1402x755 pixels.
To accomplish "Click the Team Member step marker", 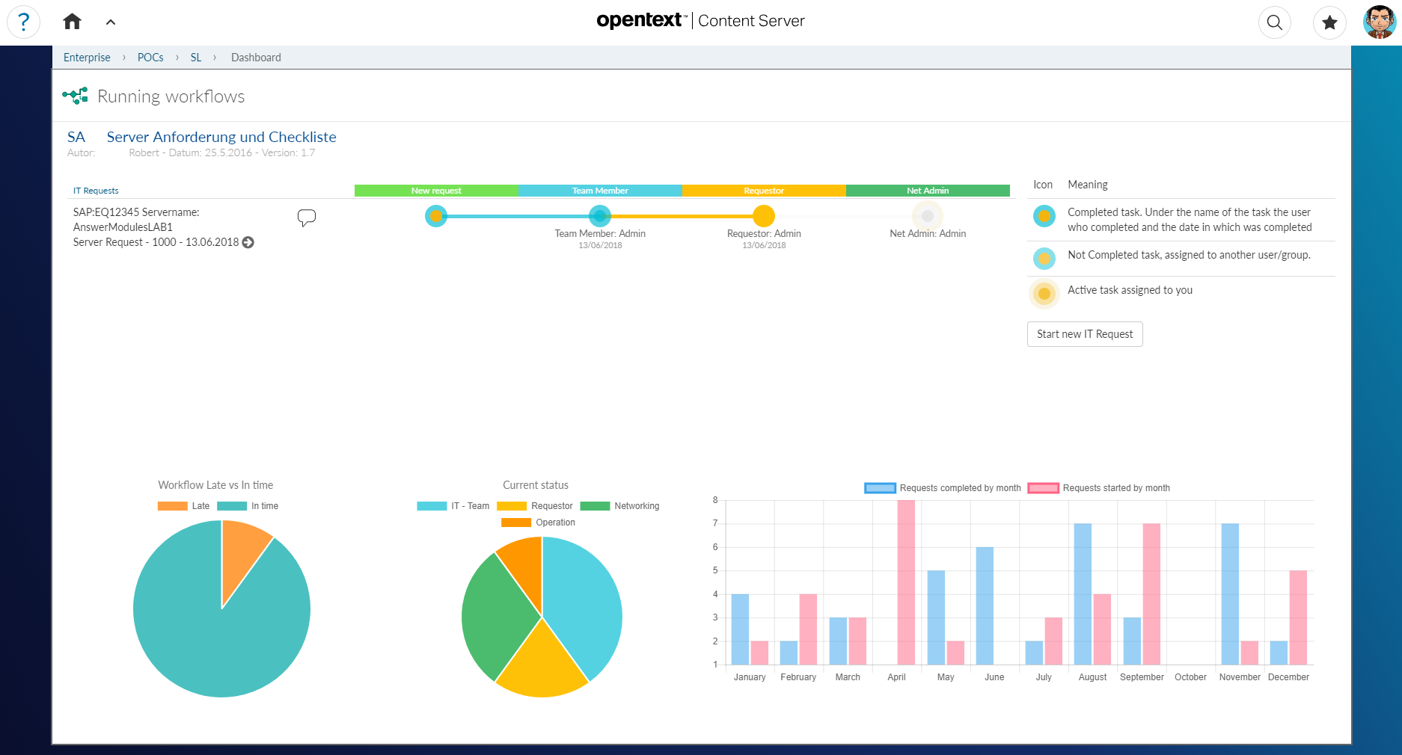I will 600,216.
